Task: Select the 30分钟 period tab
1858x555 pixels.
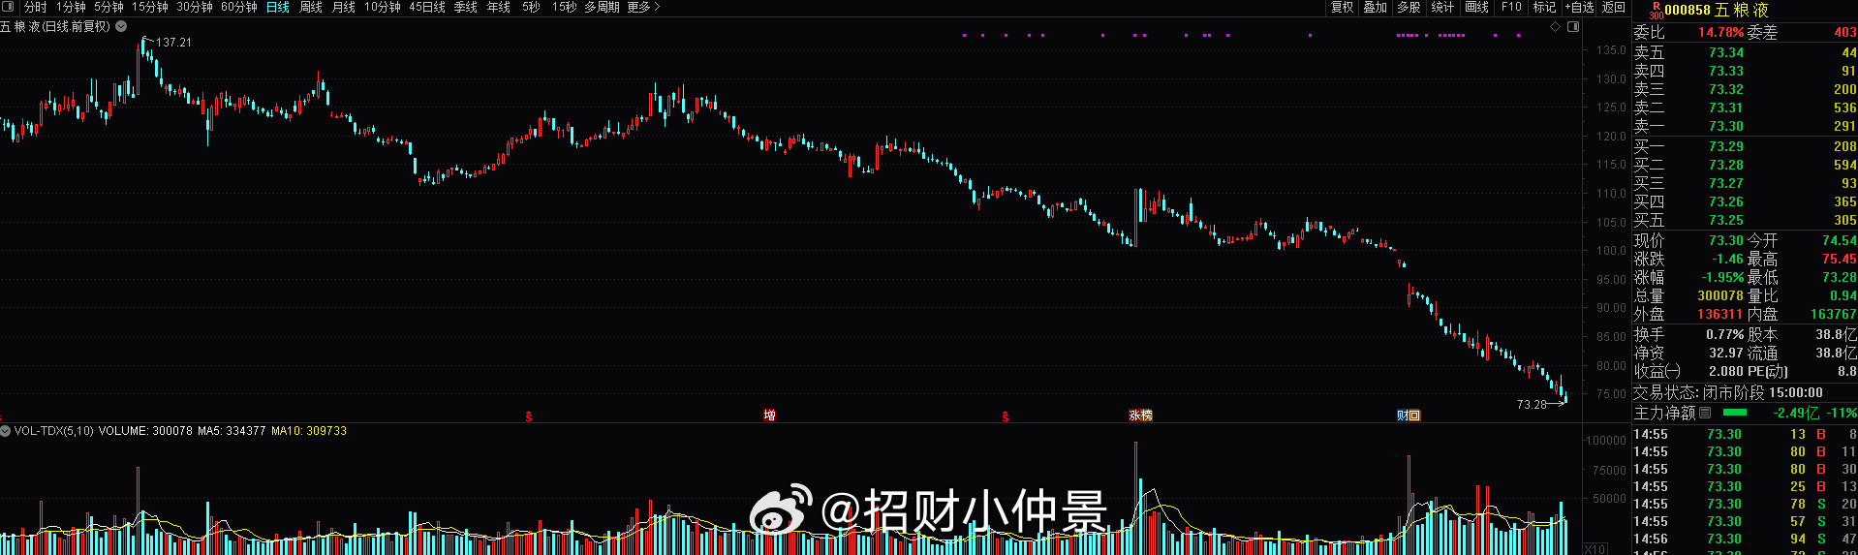Action: [x=195, y=7]
